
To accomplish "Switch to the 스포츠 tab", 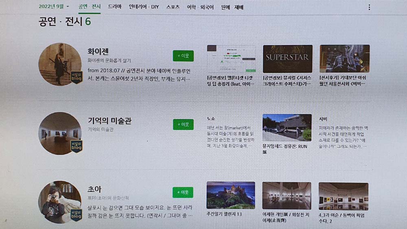I will click(x=173, y=7).
